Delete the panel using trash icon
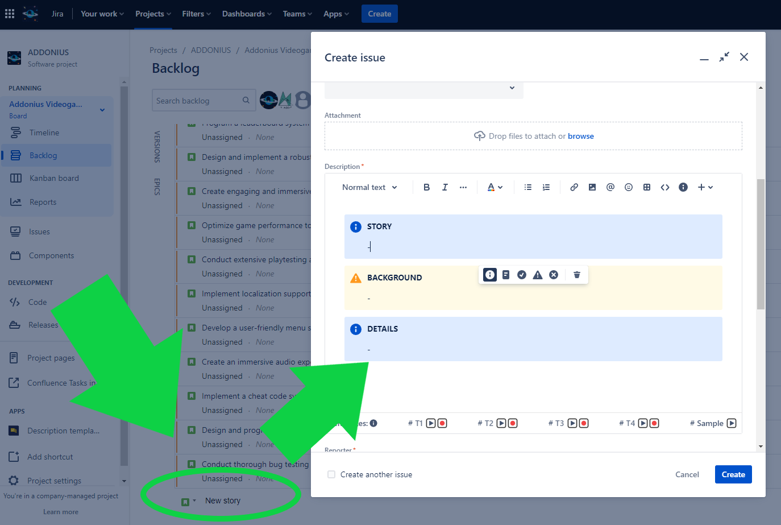Screen dimensions: 781x525 click(x=577, y=275)
